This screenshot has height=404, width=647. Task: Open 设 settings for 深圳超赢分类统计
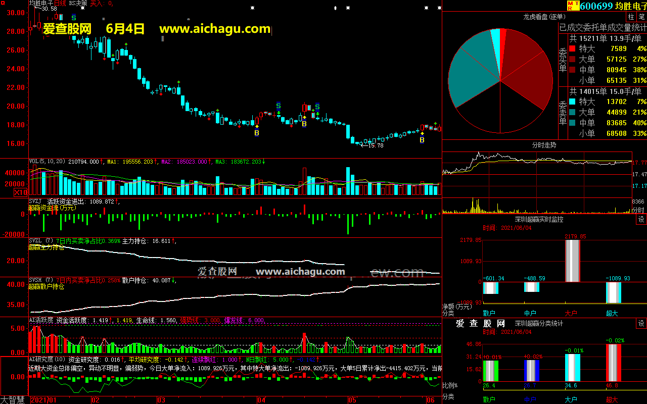coord(641,324)
